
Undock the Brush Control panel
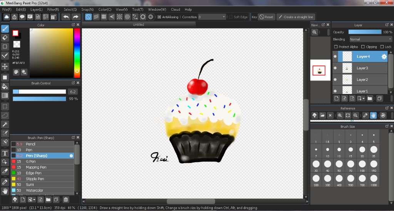click(73, 83)
